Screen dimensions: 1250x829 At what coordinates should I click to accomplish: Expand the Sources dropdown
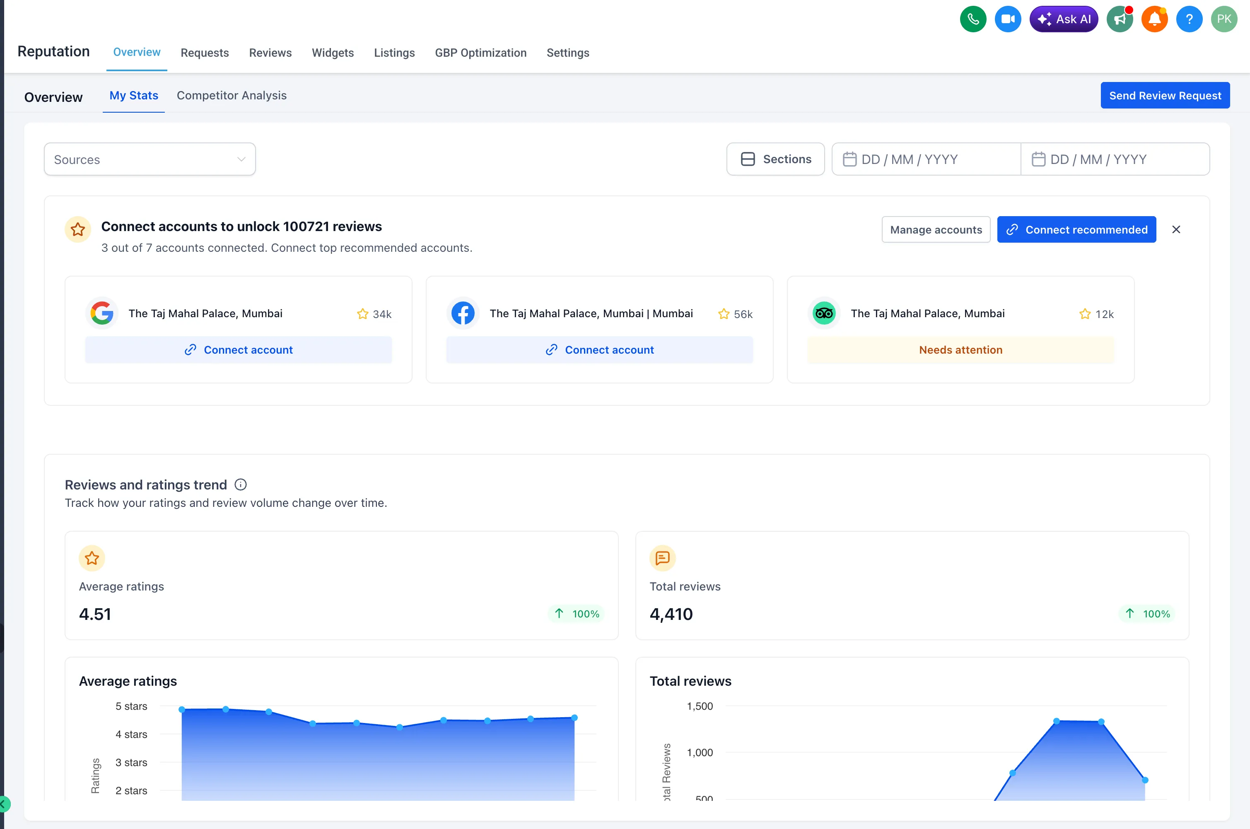point(150,159)
